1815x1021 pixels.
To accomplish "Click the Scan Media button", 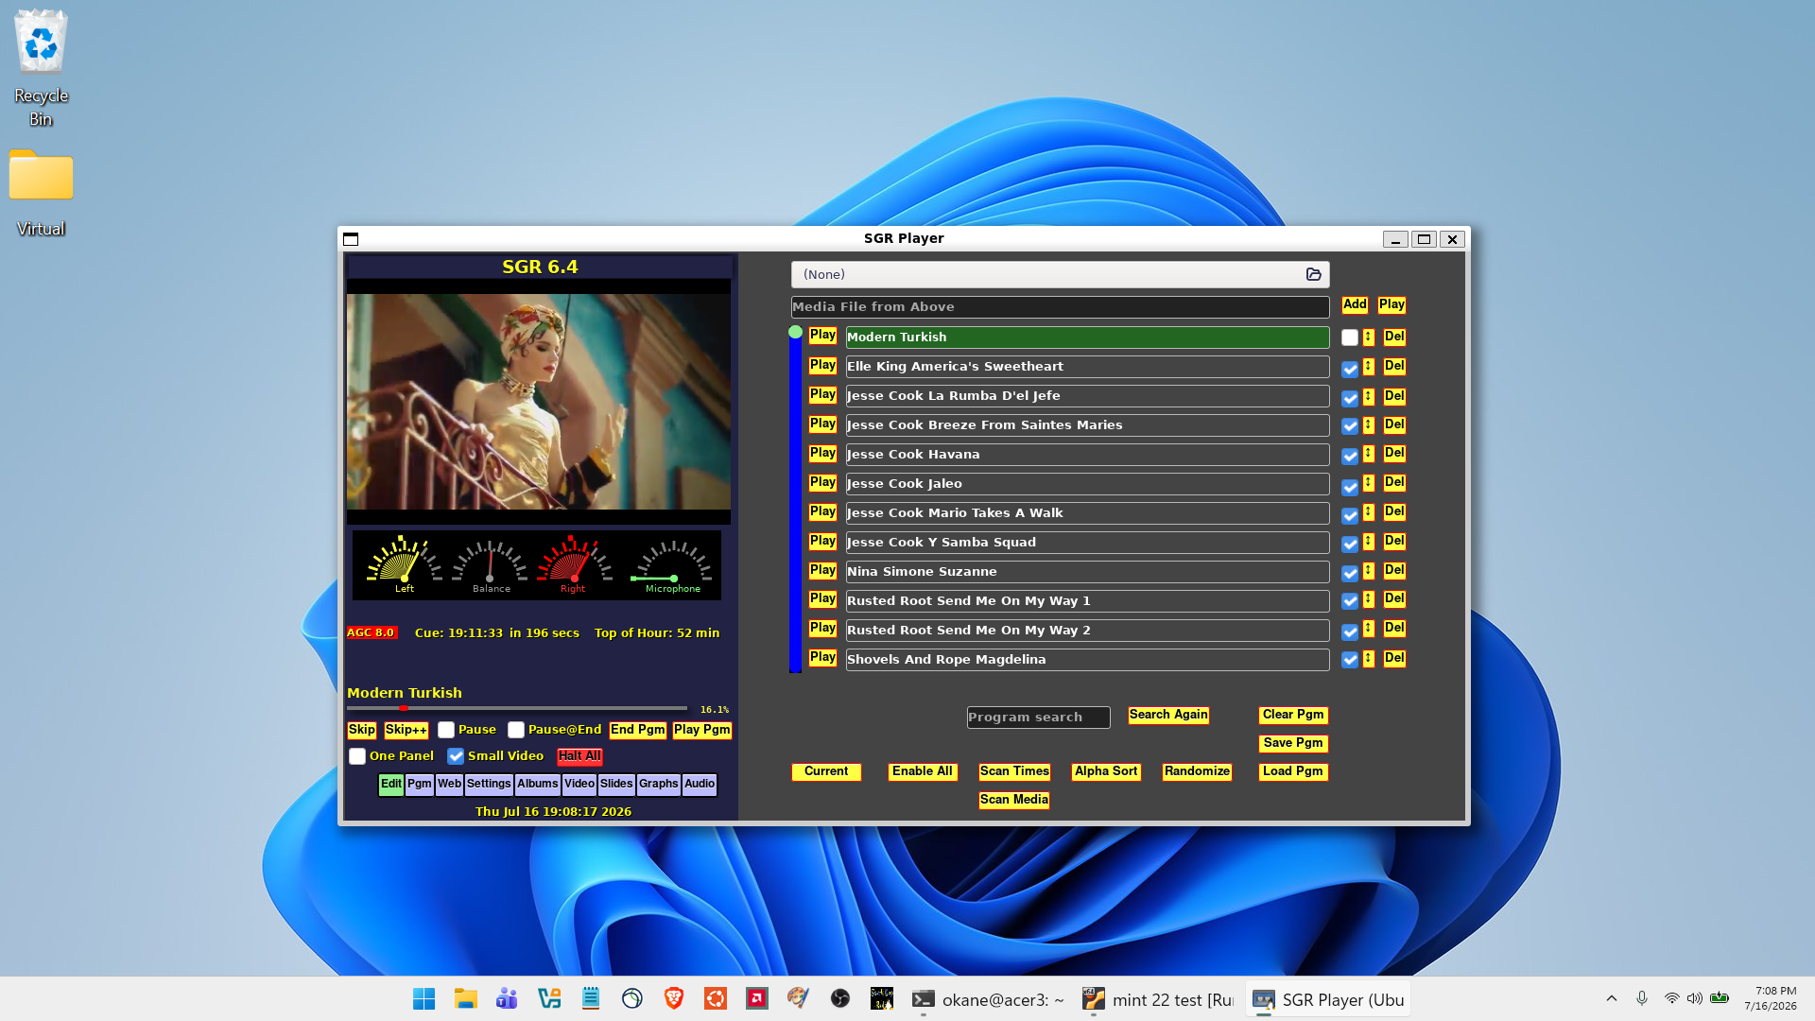I will (1014, 800).
